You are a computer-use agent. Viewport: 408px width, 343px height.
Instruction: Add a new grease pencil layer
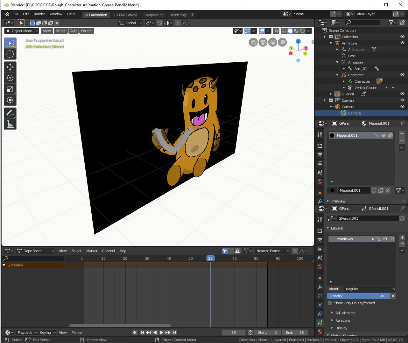point(402,237)
